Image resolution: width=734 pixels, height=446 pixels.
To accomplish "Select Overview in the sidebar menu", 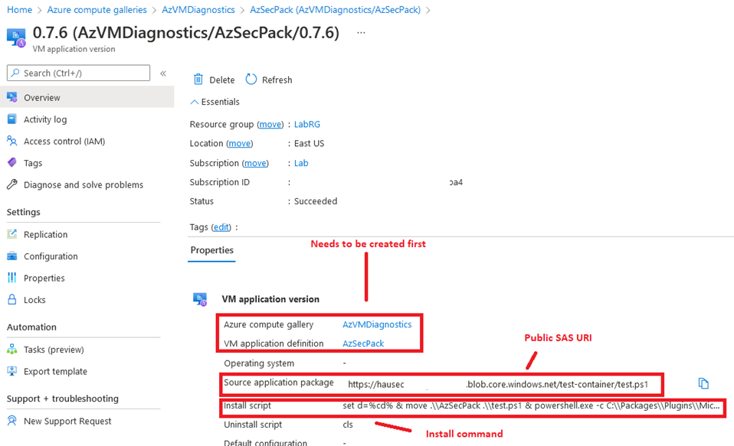I will tap(41, 98).
